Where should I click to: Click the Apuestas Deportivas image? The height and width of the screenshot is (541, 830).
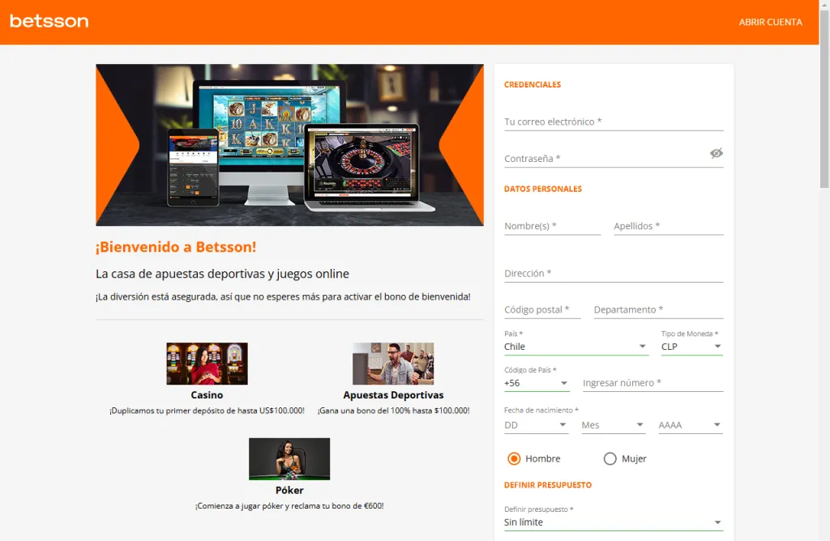[x=394, y=363]
